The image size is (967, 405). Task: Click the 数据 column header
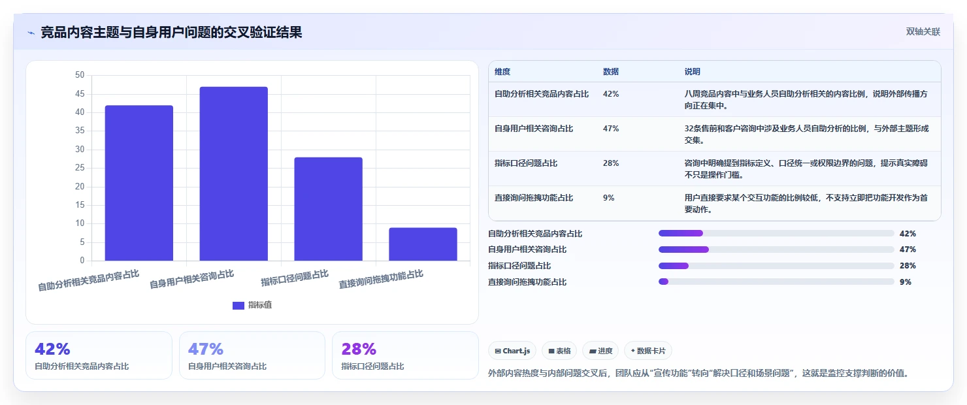611,72
